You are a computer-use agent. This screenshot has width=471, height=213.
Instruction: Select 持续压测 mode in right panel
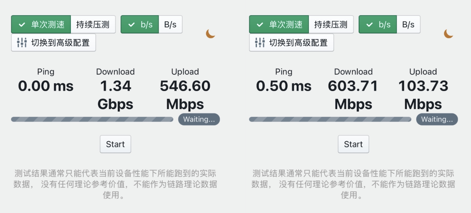point(331,25)
